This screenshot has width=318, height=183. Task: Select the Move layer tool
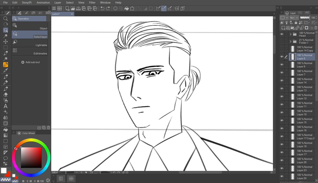coord(6,42)
